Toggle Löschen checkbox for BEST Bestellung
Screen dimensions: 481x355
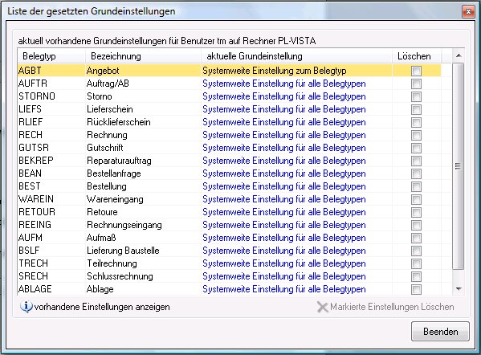[416, 186]
